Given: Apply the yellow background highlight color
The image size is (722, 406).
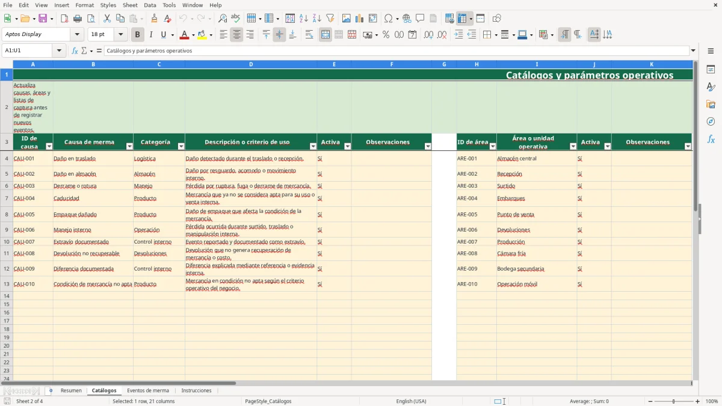Looking at the screenshot, I should (202, 35).
